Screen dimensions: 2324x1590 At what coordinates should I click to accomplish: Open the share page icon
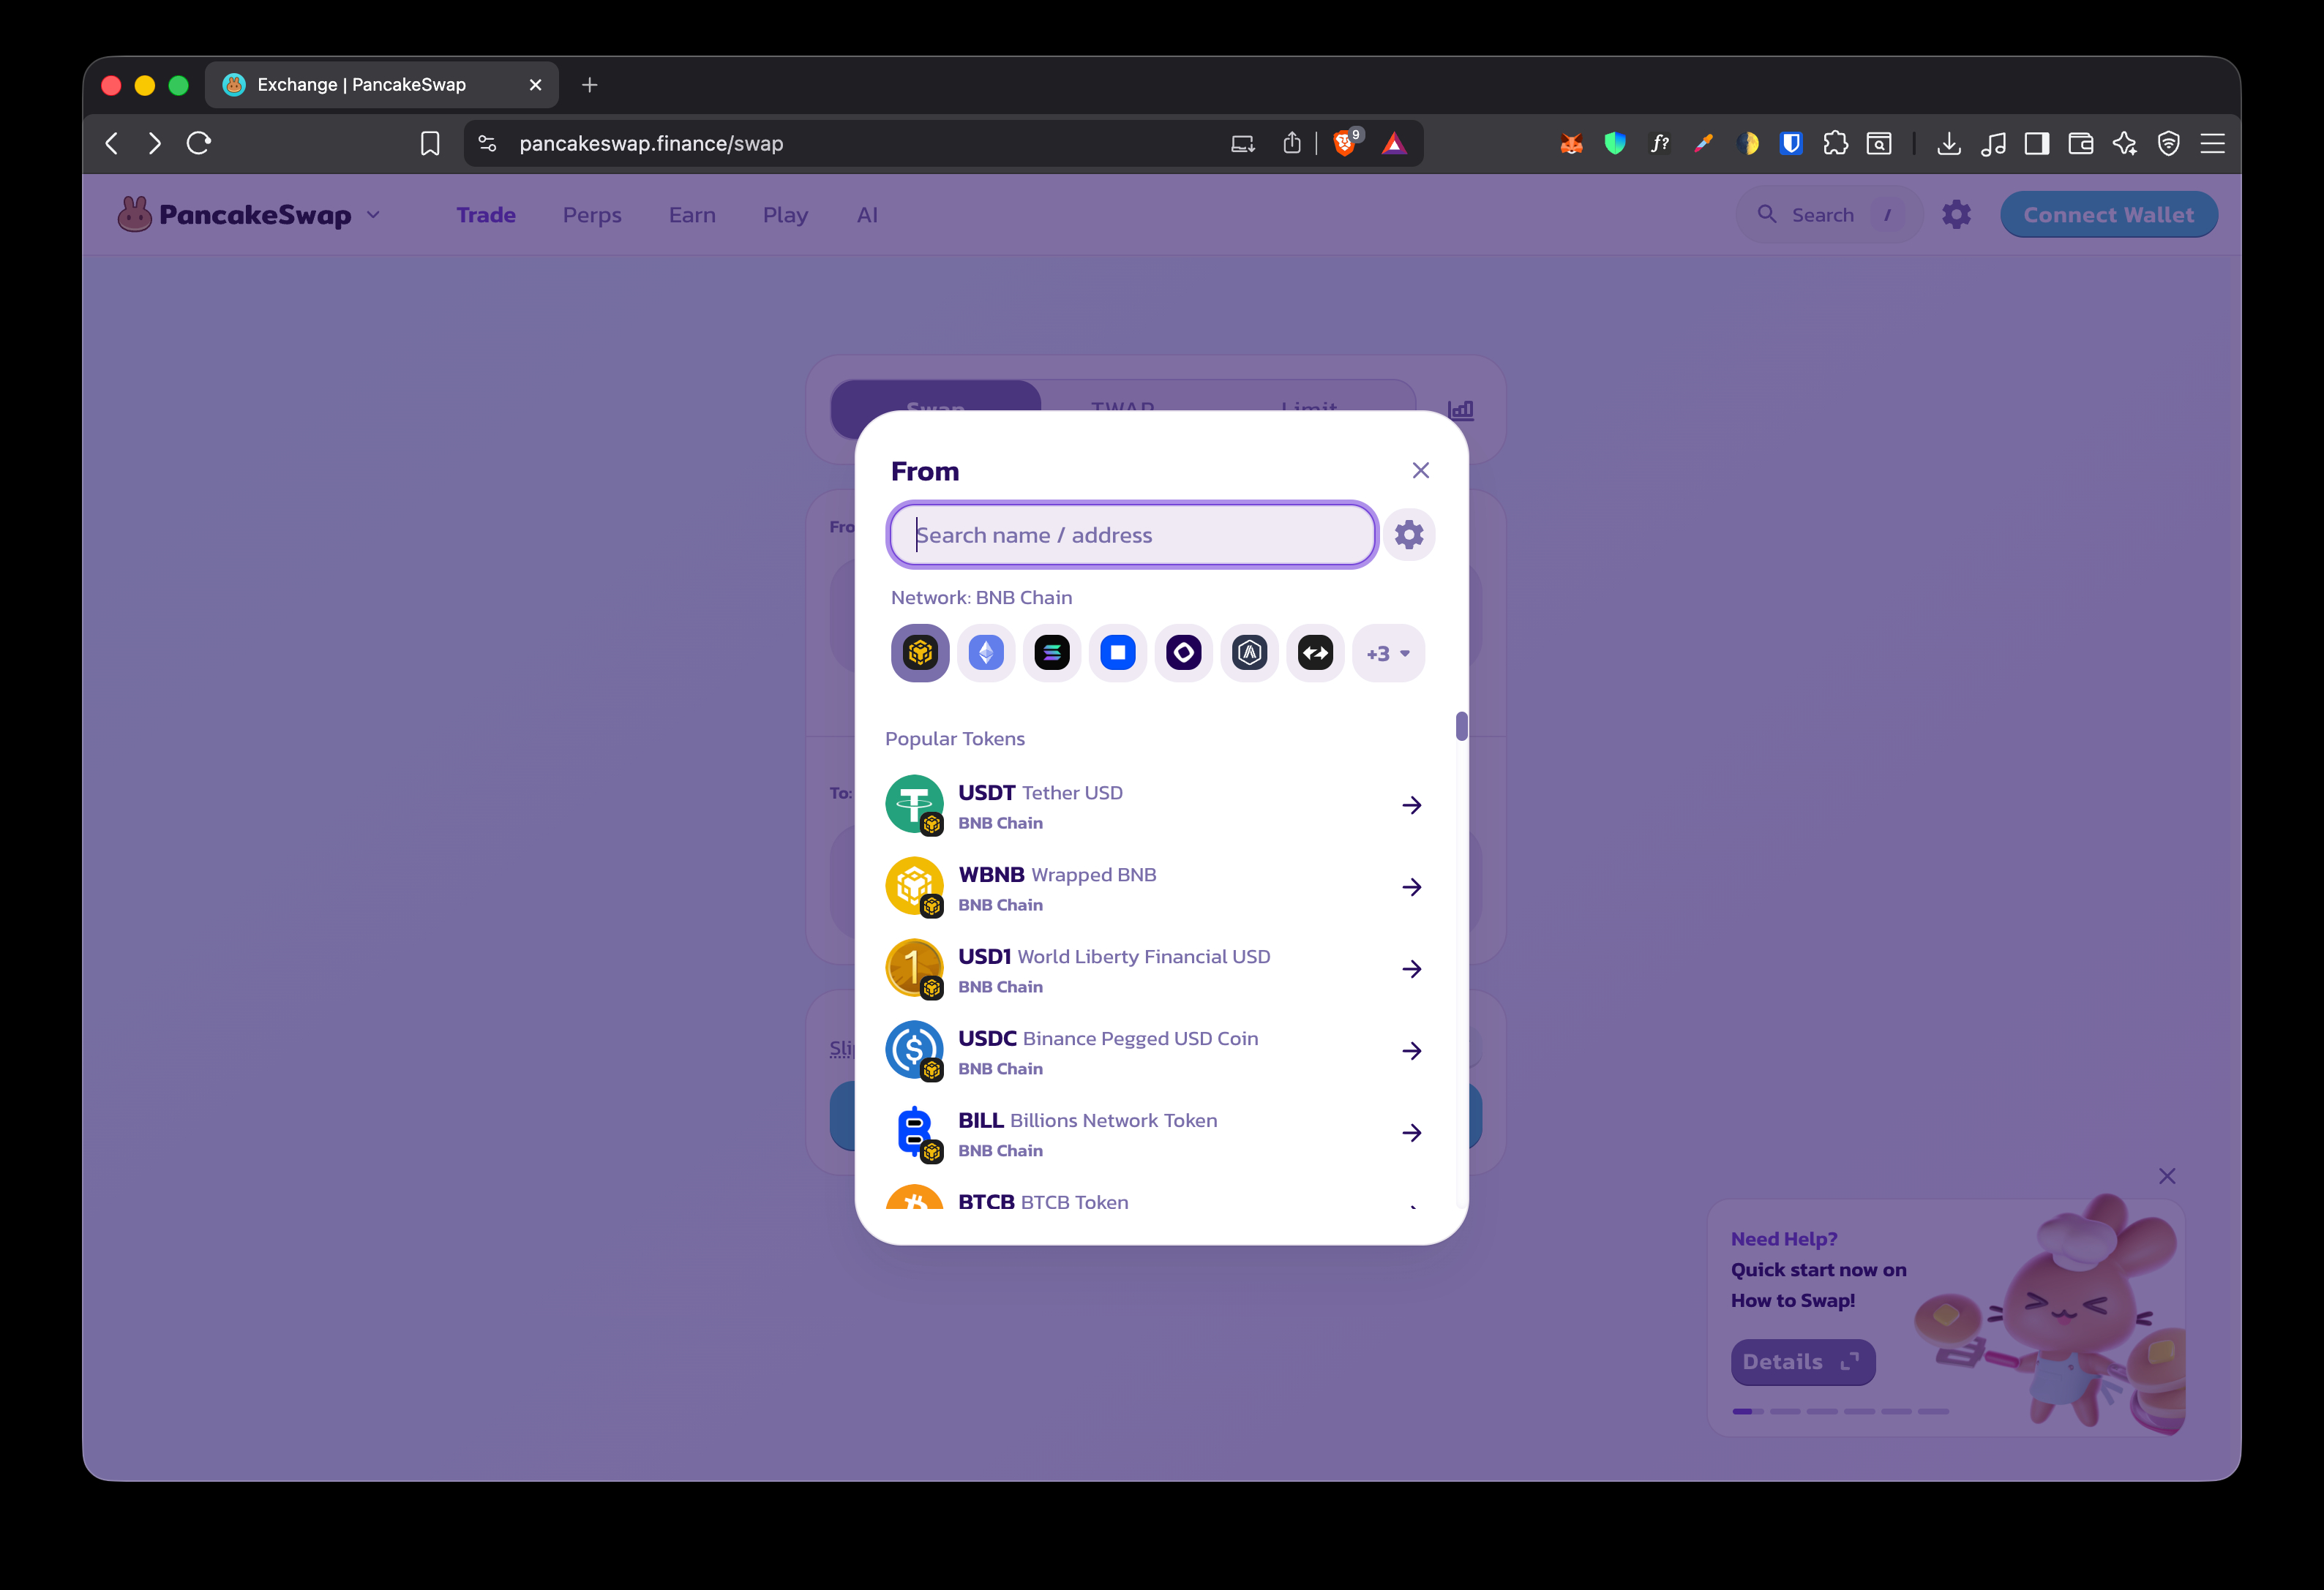tap(1292, 144)
